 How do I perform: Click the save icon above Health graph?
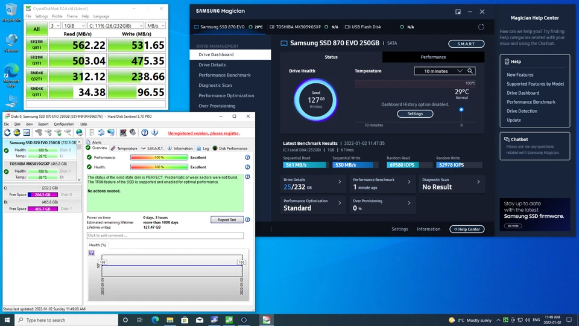pyautogui.click(x=92, y=253)
